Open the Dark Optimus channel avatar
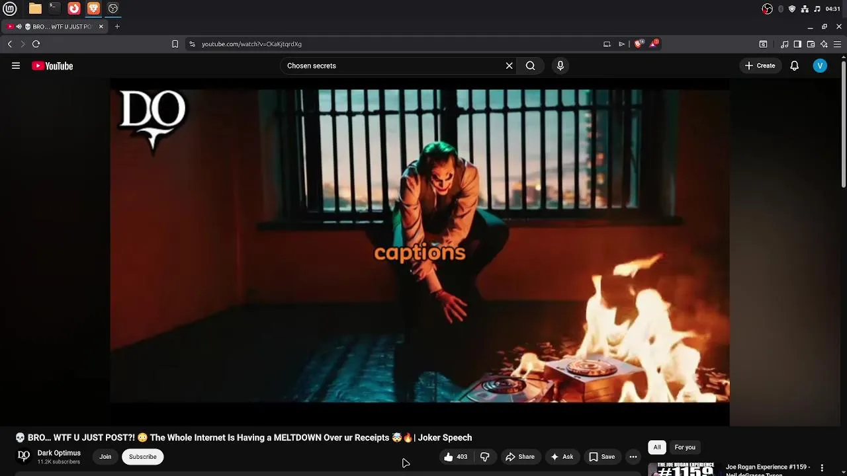 (24, 456)
